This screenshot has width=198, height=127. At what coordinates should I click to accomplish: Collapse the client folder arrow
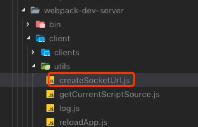click(x=28, y=38)
